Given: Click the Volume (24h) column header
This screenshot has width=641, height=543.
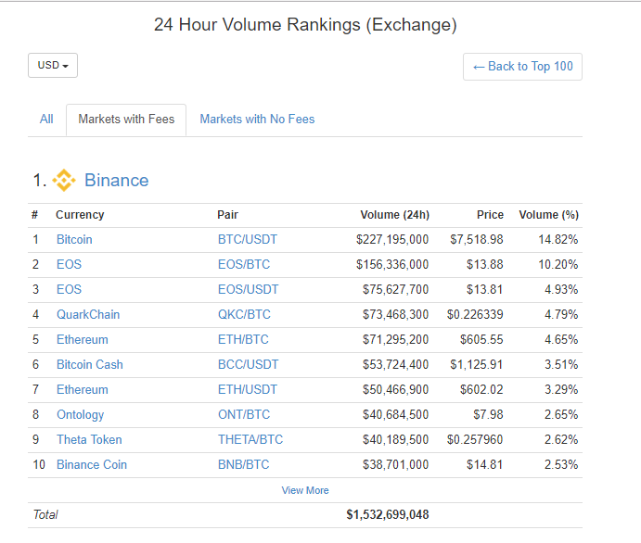Looking at the screenshot, I should pos(394,215).
